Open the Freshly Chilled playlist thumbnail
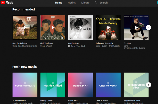 tap(53, 85)
